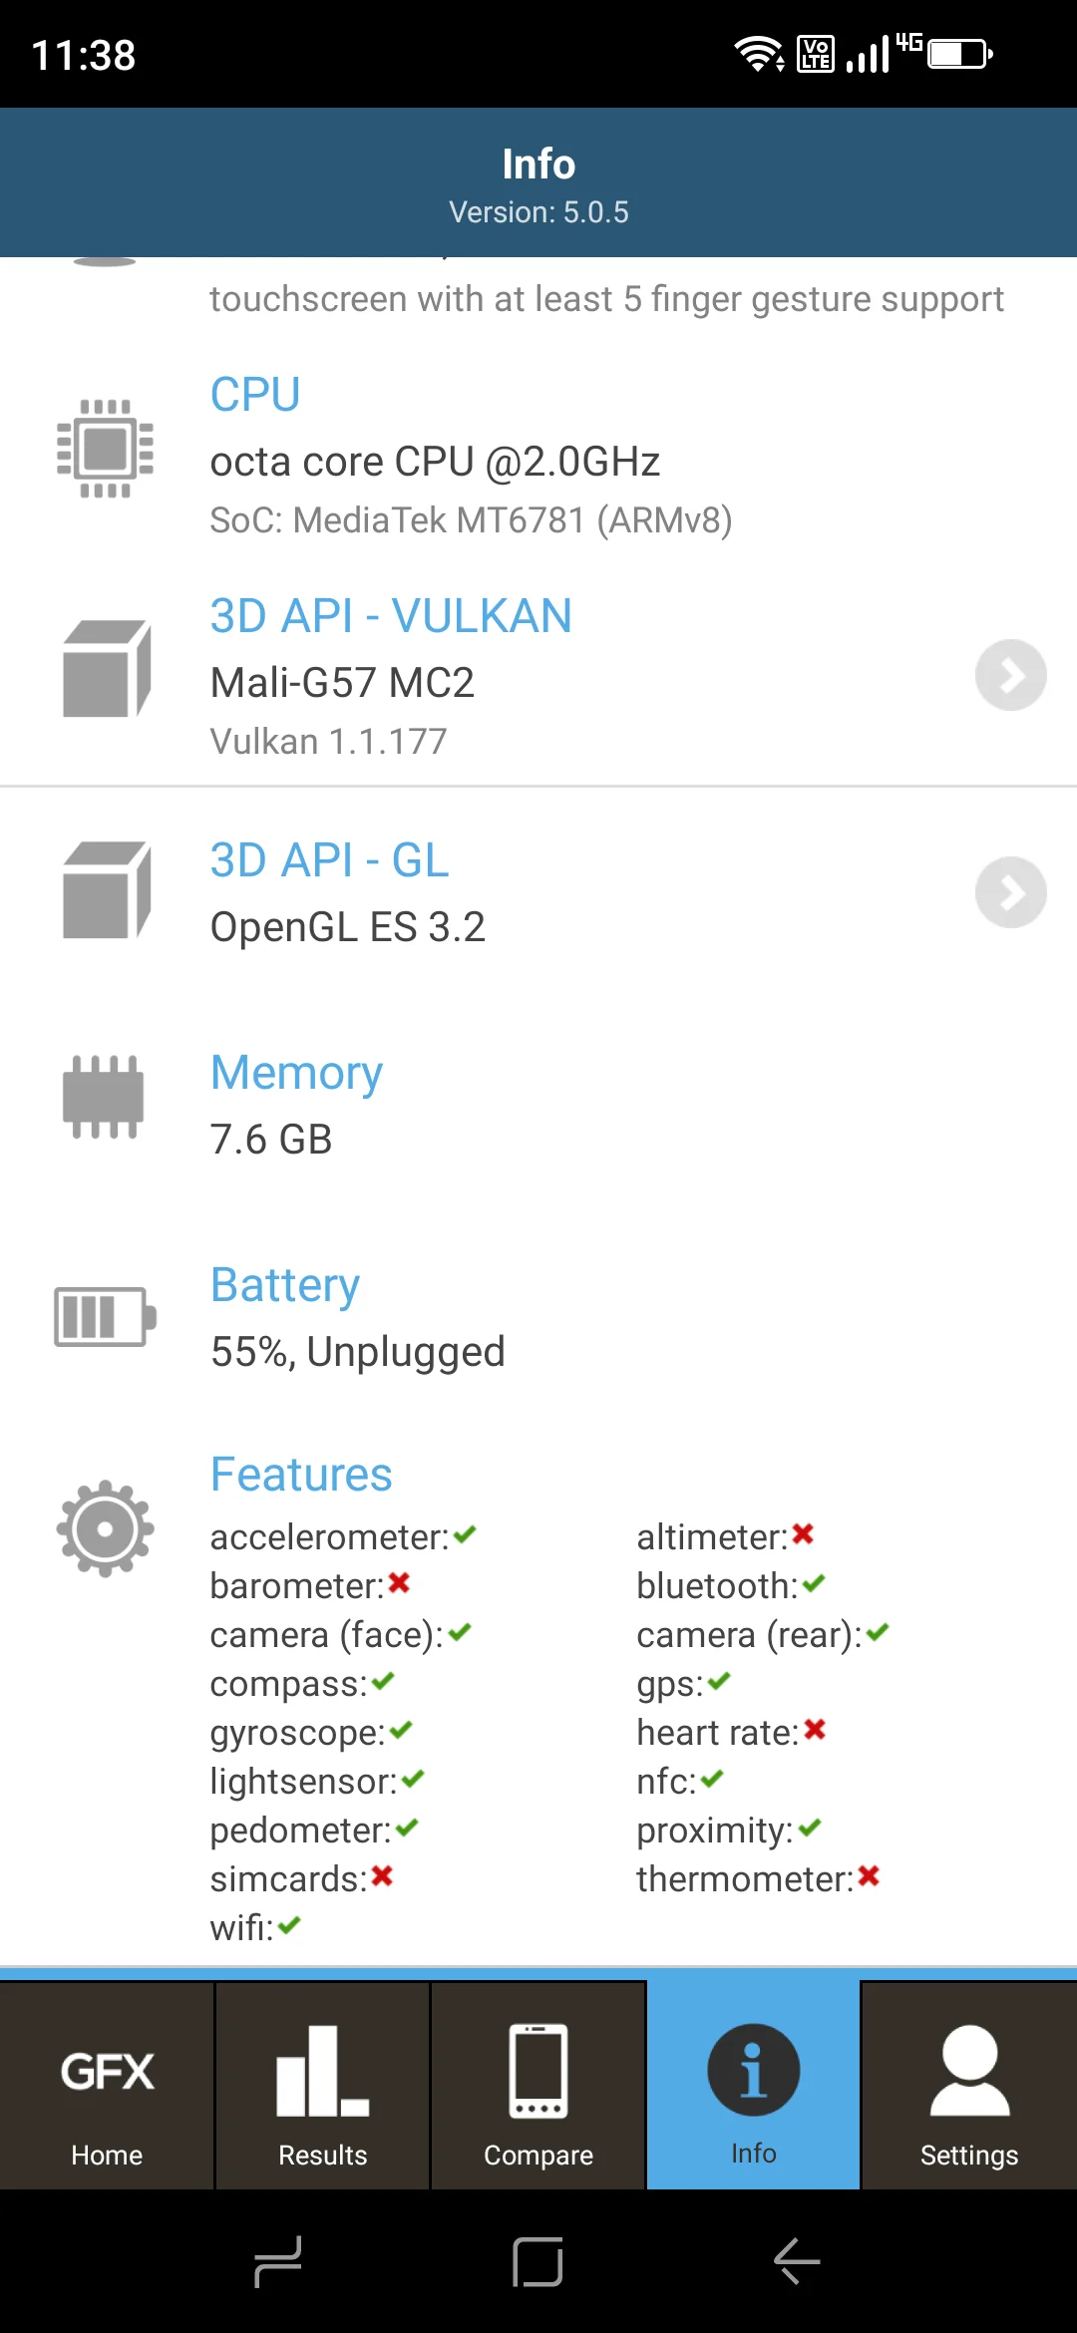Open the Compare tab
The width and height of the screenshot is (1077, 2333).
[538, 2086]
